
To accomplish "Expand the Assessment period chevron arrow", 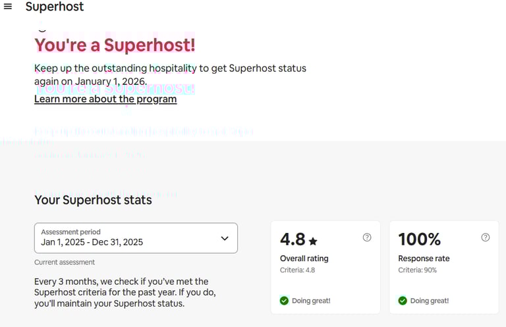I will [x=225, y=238].
